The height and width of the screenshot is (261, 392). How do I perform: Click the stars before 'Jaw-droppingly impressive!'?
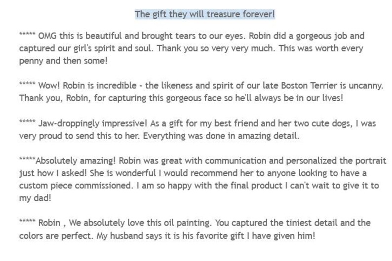point(27,121)
